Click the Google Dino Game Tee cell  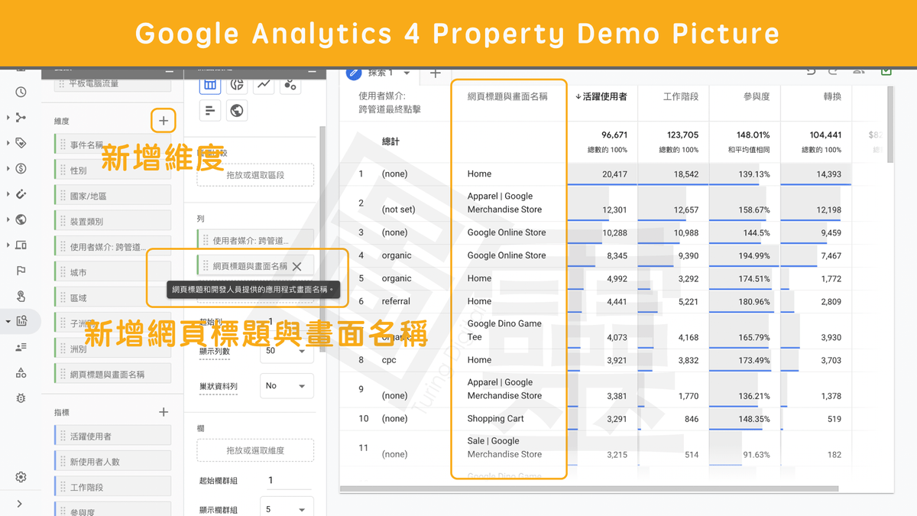tap(505, 330)
